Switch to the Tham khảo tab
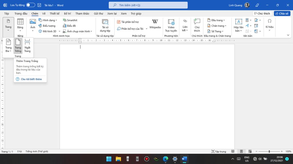The image size is (293, 164). point(82,14)
